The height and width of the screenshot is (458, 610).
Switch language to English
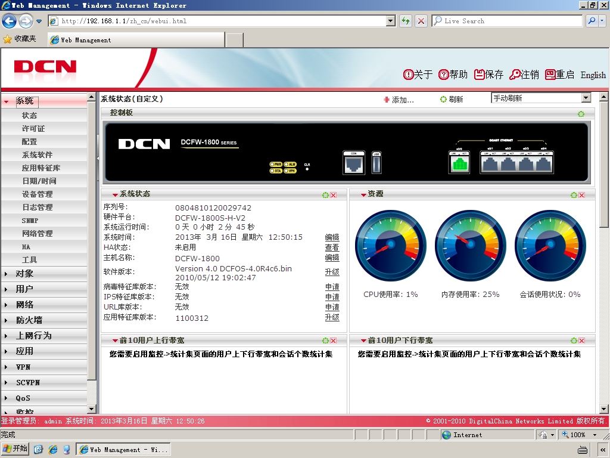tap(593, 75)
